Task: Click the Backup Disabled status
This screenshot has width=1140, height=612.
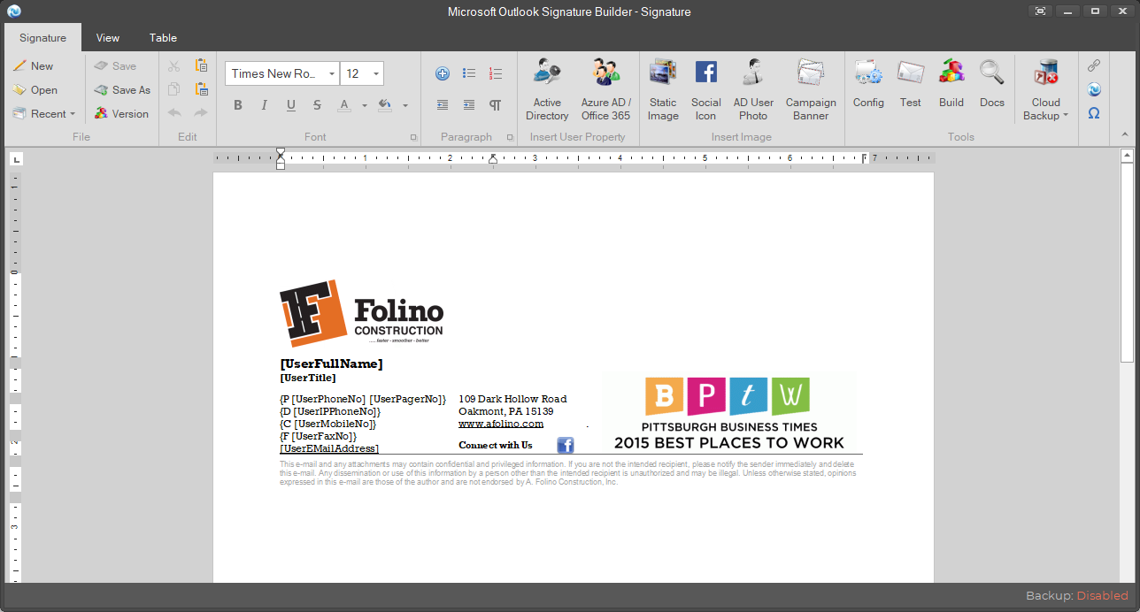Action: pyautogui.click(x=1077, y=595)
